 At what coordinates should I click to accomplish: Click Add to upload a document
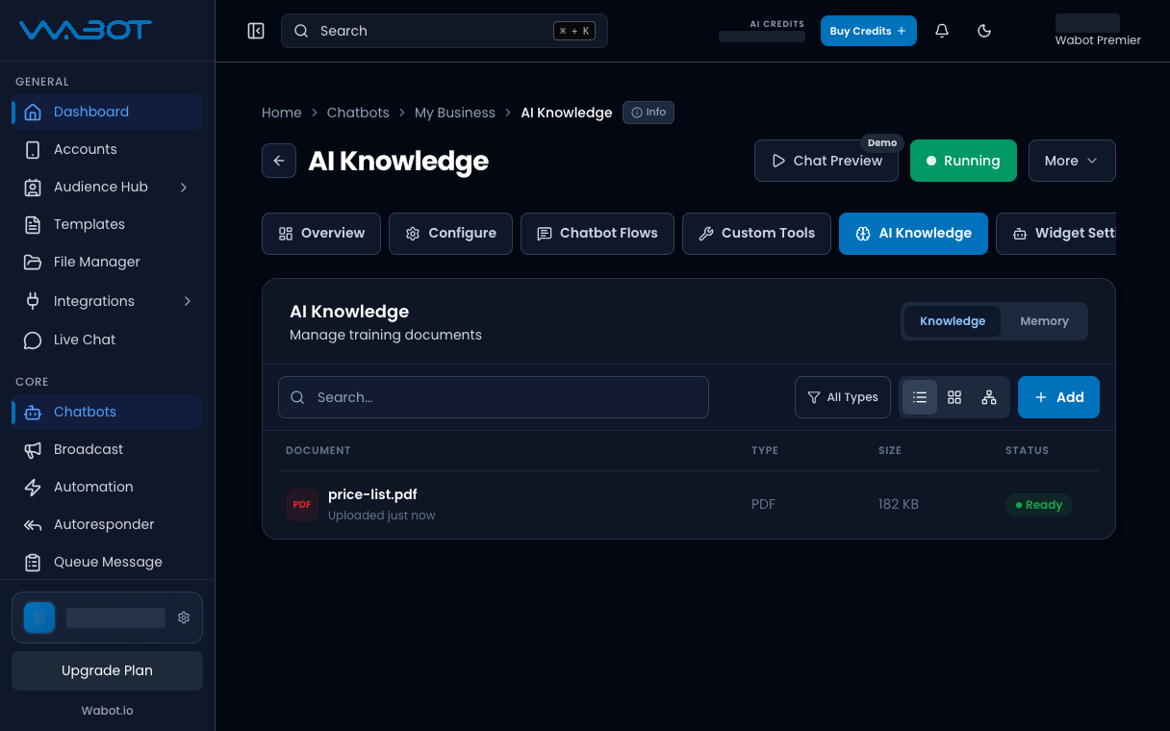(x=1058, y=397)
